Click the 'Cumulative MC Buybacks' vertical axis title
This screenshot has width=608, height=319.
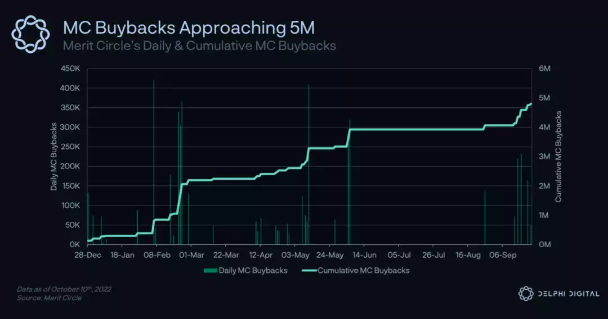pyautogui.click(x=558, y=157)
